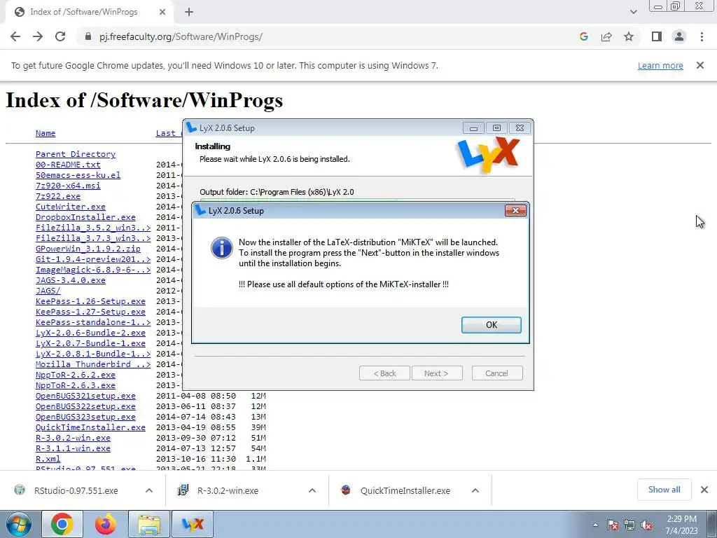Viewport: 717px width, 538px height.
Task: Download CuteWriter.exe
Action: pyautogui.click(x=71, y=207)
